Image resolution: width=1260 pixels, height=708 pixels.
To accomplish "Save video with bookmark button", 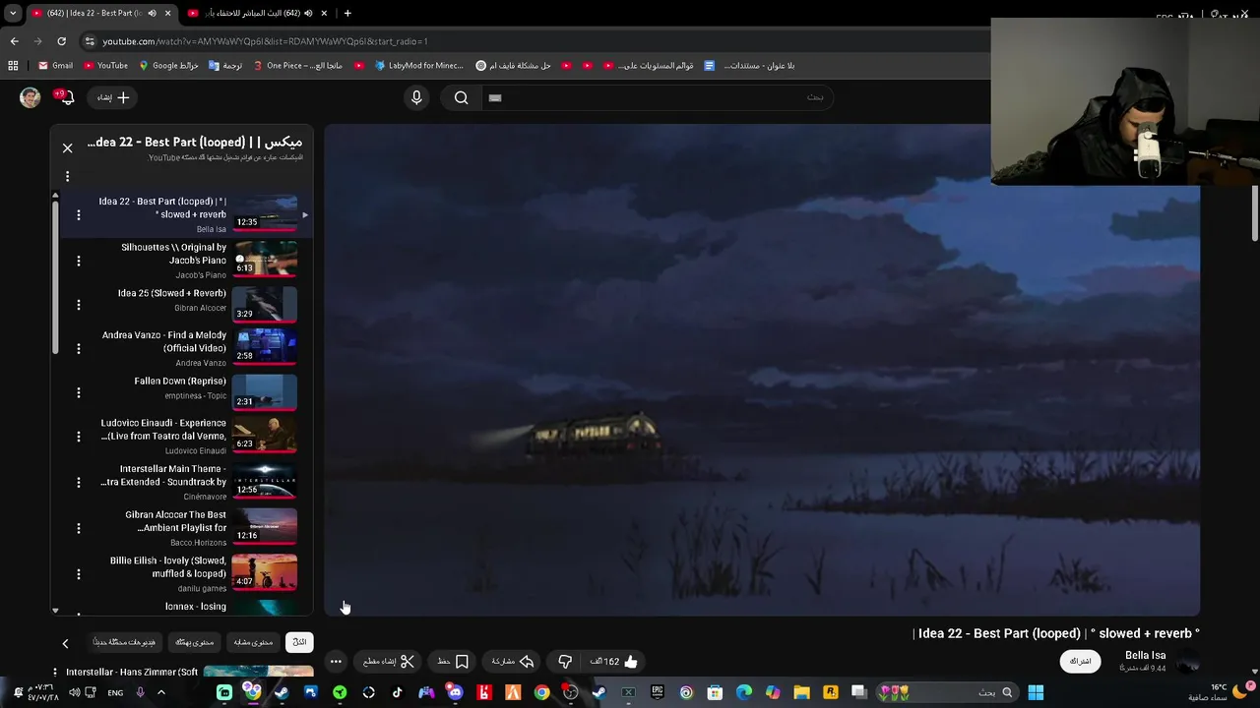I will 453,662.
